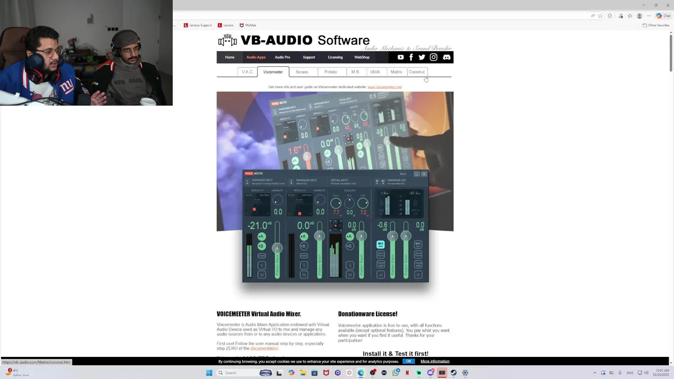
Task: Open Copilot icon in taskbar
Action: pos(291,373)
